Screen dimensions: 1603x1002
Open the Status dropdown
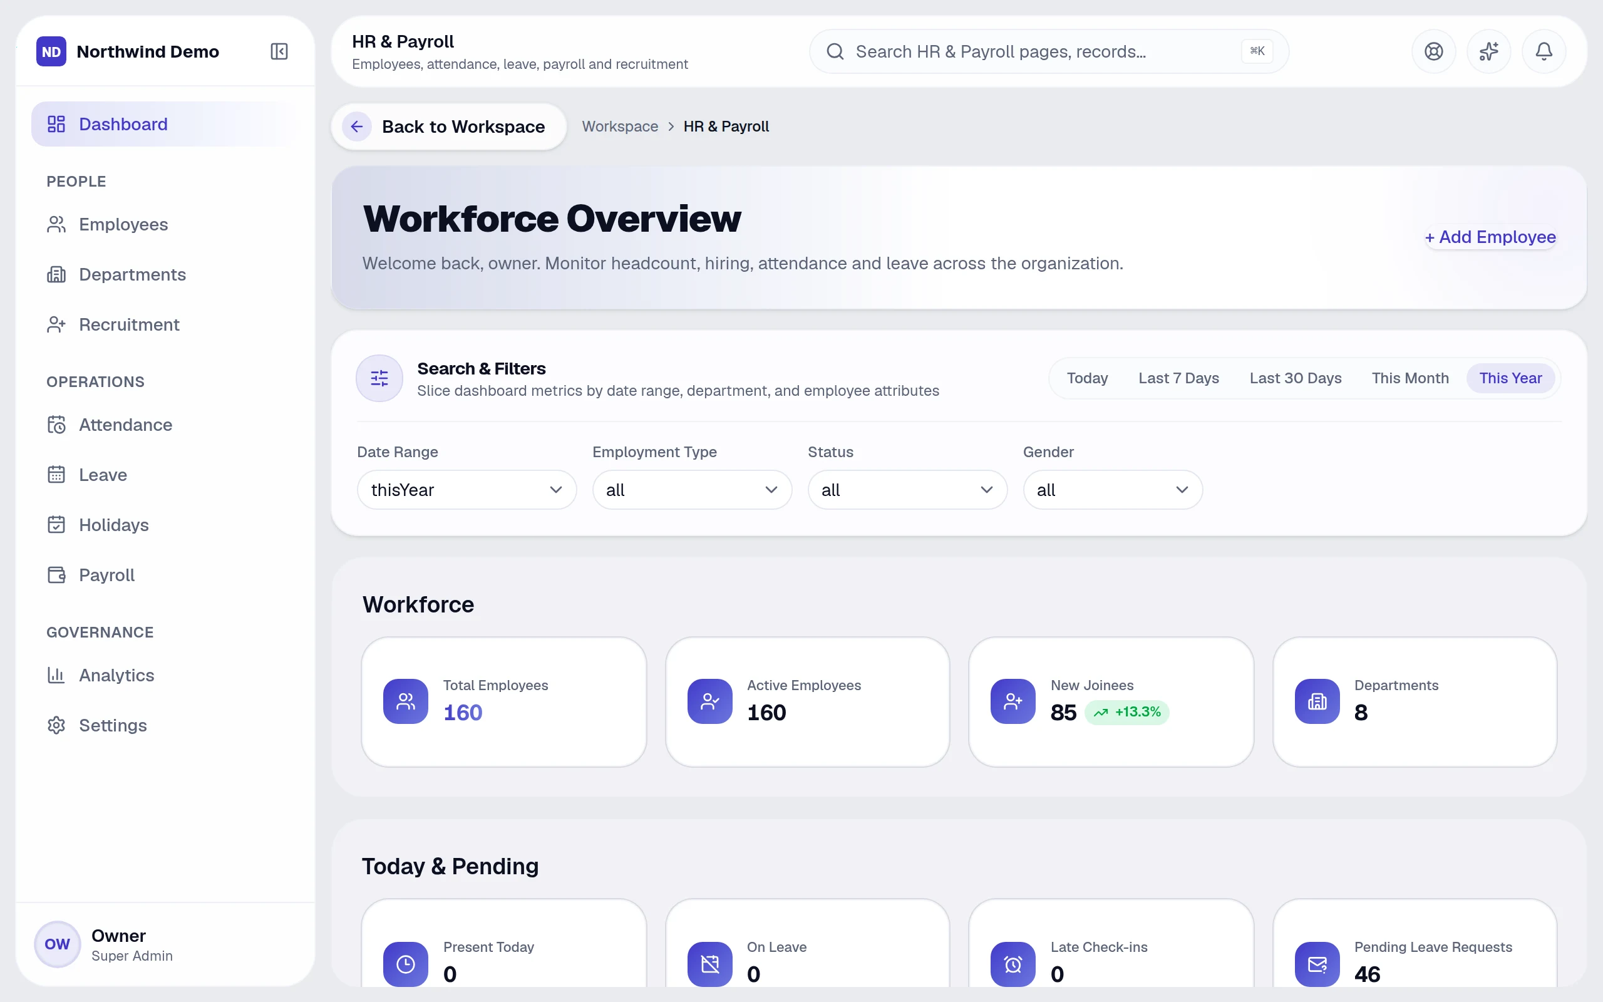point(907,490)
